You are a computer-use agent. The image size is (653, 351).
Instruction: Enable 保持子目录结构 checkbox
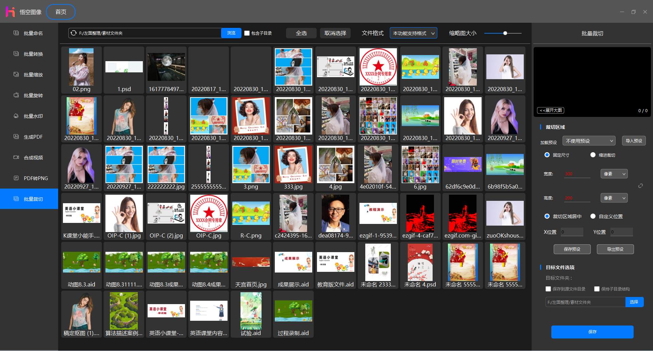pyautogui.click(x=597, y=289)
